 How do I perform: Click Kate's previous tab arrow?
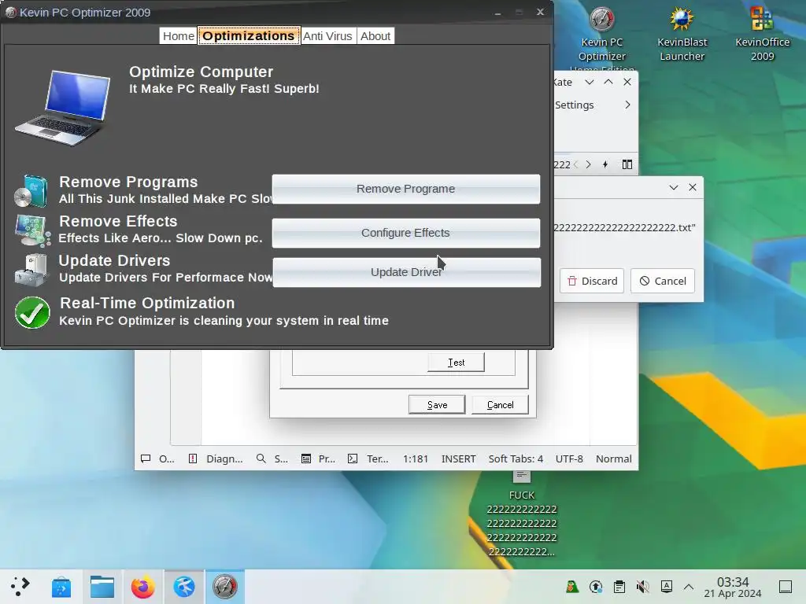click(x=575, y=164)
